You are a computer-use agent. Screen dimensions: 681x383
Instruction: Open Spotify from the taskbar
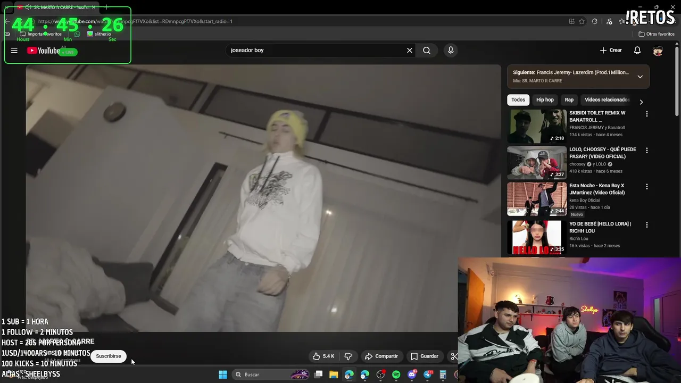point(396,374)
